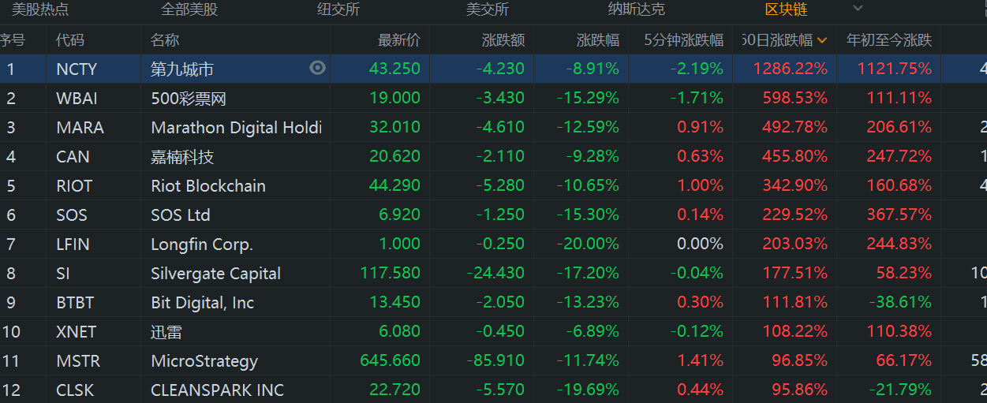This screenshot has height=403, width=987.
Task: Select the Silvergate Capital row name
Action: (x=215, y=274)
